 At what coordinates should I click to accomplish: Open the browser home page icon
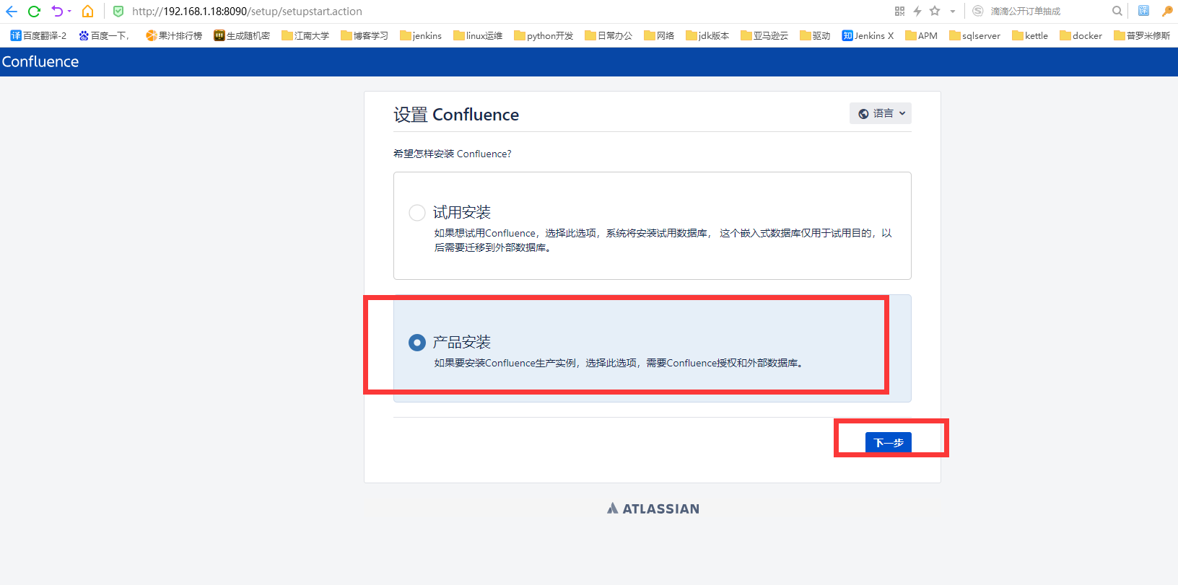(87, 12)
